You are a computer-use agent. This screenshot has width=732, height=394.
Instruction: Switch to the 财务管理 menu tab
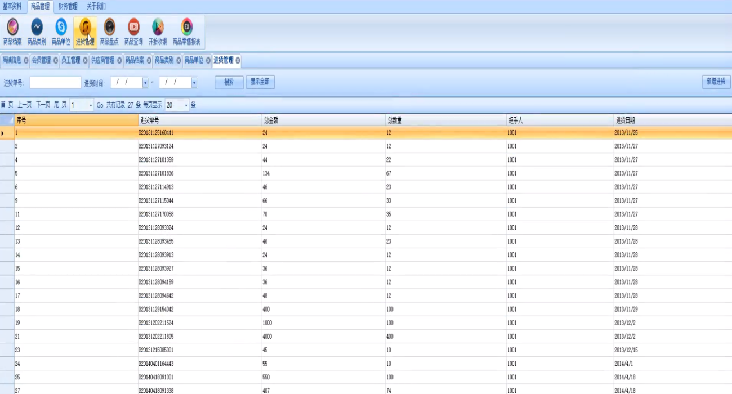(x=68, y=6)
